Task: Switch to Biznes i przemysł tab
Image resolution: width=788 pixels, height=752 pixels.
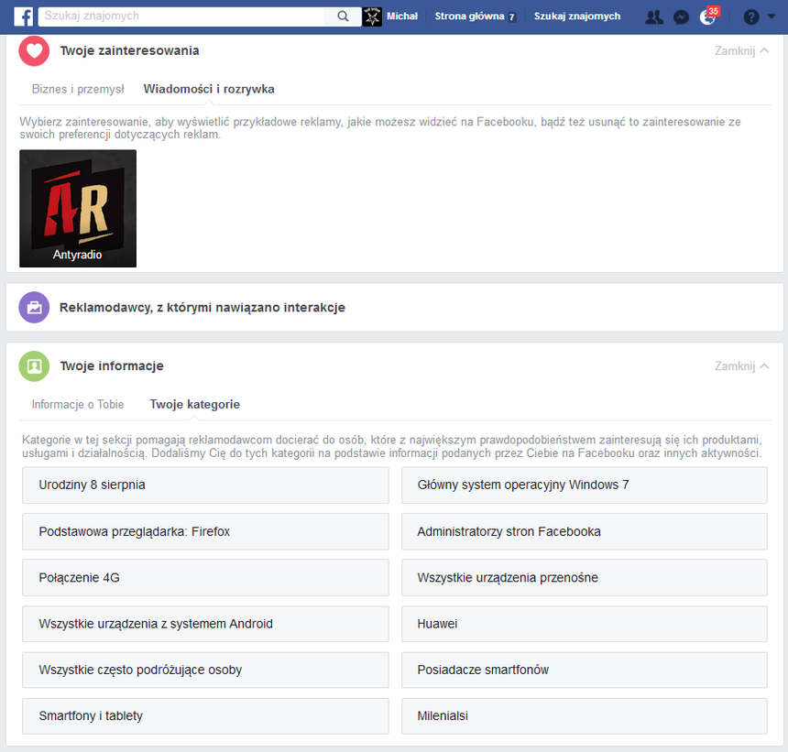Action: [78, 89]
